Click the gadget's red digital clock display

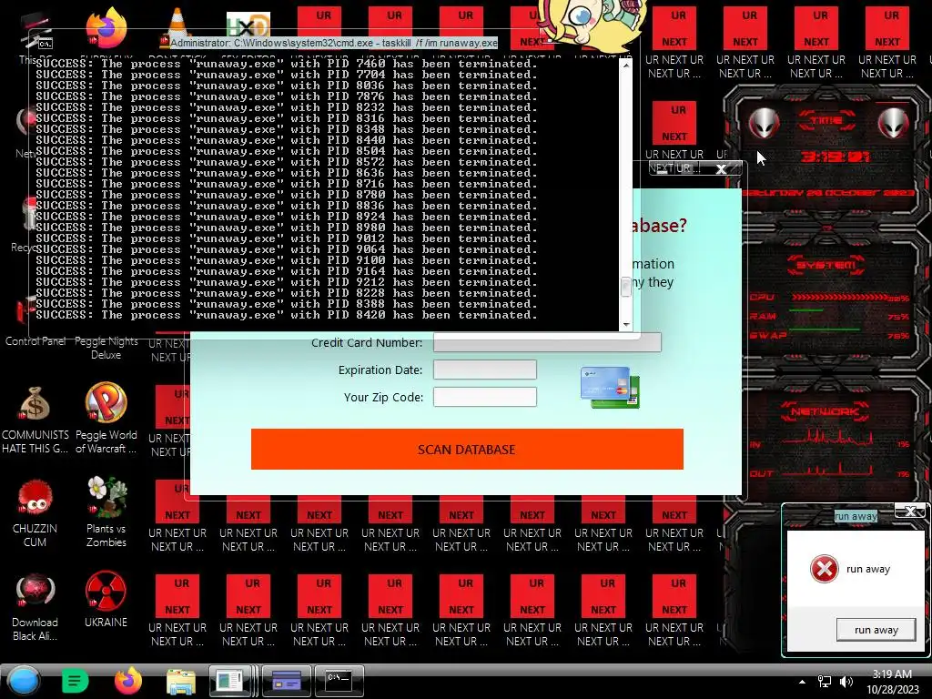tap(836, 157)
